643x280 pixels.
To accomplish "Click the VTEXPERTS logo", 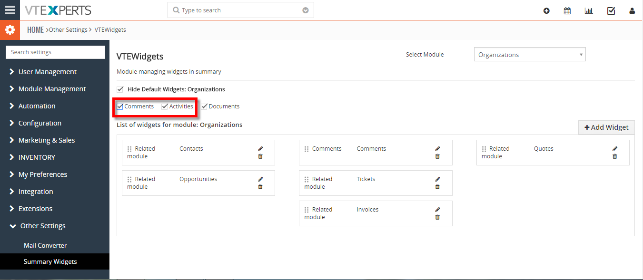I will [58, 10].
